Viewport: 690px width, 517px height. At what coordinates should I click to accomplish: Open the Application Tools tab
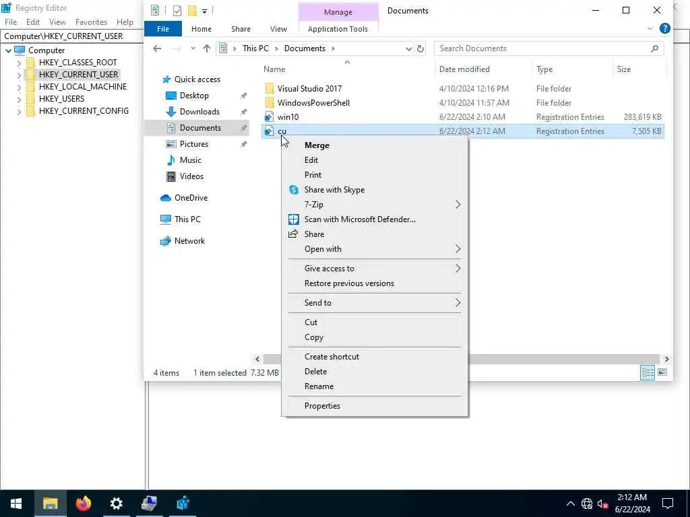coord(338,29)
